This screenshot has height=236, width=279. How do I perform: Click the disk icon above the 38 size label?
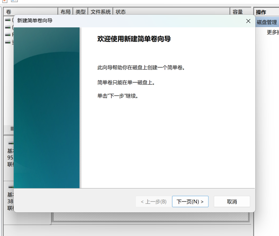[x=11, y=187]
